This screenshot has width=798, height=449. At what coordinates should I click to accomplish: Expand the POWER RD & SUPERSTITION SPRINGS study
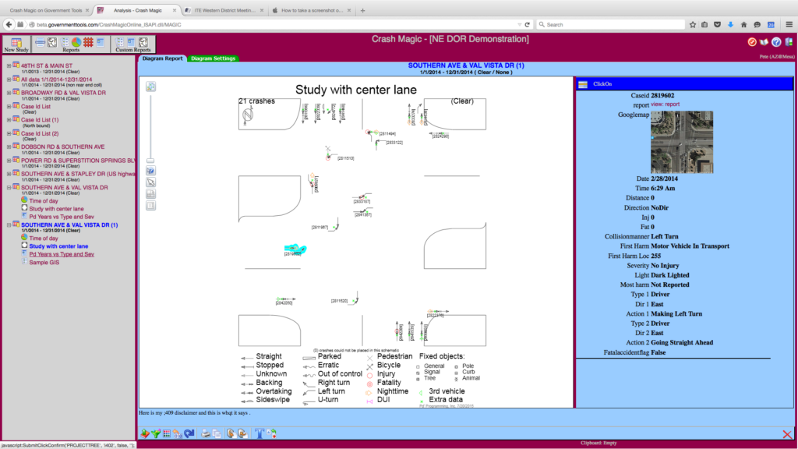[9, 161]
